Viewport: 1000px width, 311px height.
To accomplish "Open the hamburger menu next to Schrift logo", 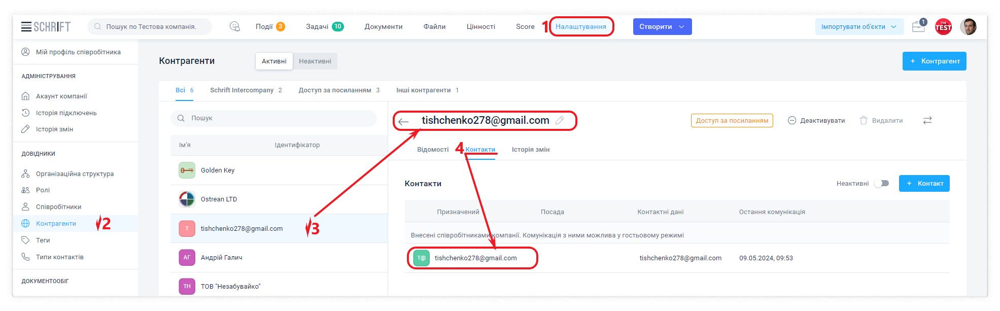I will click(26, 27).
